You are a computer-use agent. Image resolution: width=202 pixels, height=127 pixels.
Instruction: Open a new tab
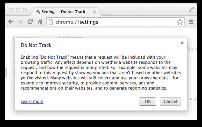pos(106,12)
